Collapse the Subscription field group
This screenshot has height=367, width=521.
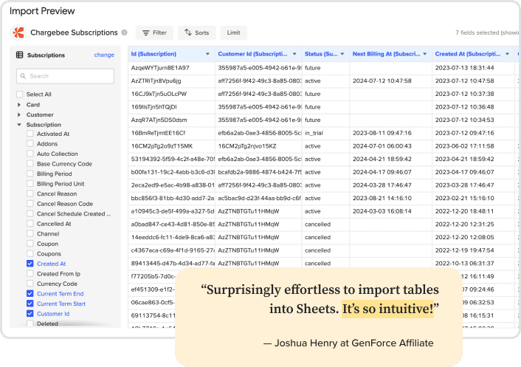19,125
